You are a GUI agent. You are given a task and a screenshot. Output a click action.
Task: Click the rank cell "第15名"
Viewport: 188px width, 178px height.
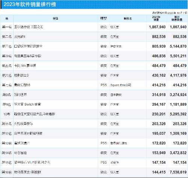pyautogui.click(x=7, y=163)
